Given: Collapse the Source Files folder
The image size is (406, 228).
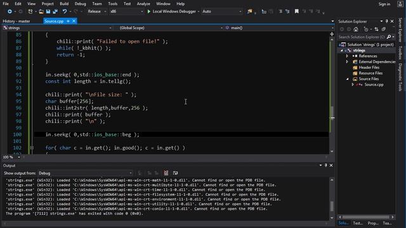Looking at the screenshot, I should (x=347, y=79).
